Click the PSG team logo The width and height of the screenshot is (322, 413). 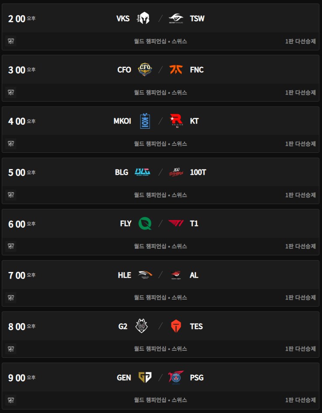point(176,377)
